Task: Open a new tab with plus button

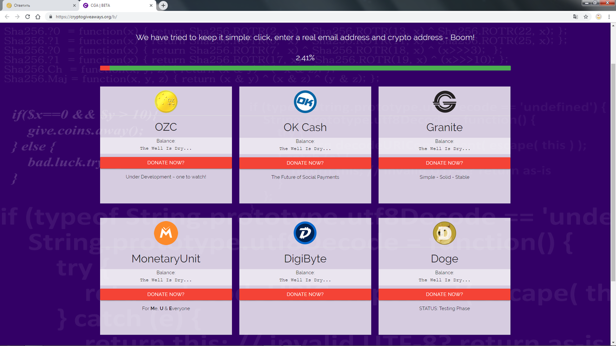Action: pos(163,5)
